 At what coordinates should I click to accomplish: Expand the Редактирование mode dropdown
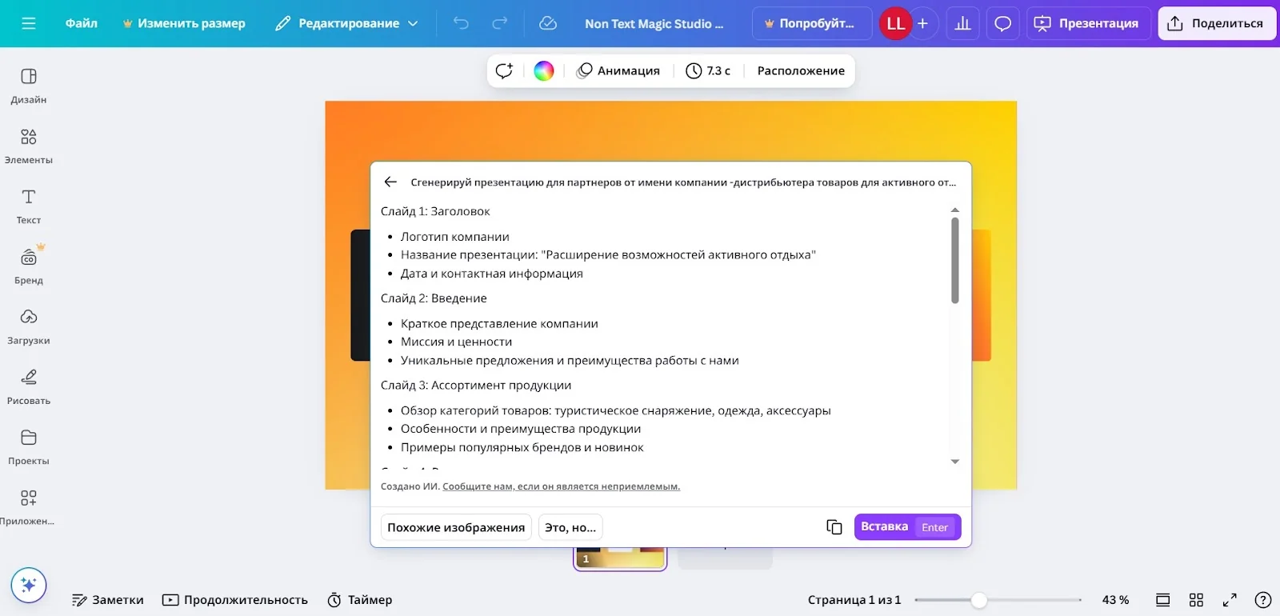pyautogui.click(x=347, y=23)
